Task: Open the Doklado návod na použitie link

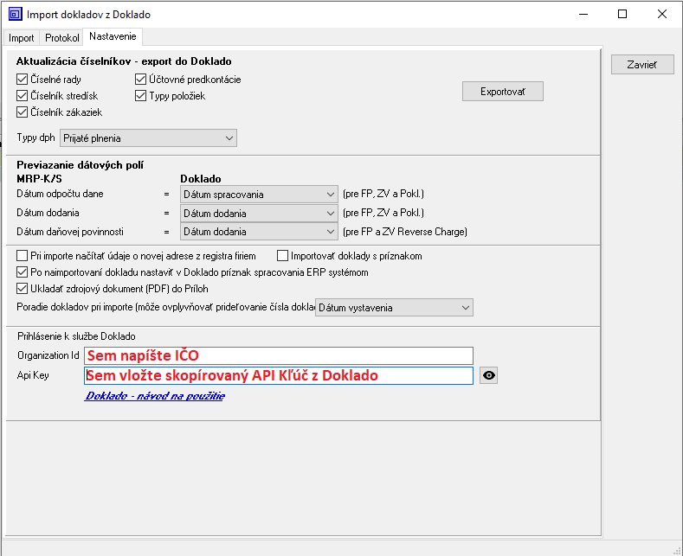Action: (155, 396)
